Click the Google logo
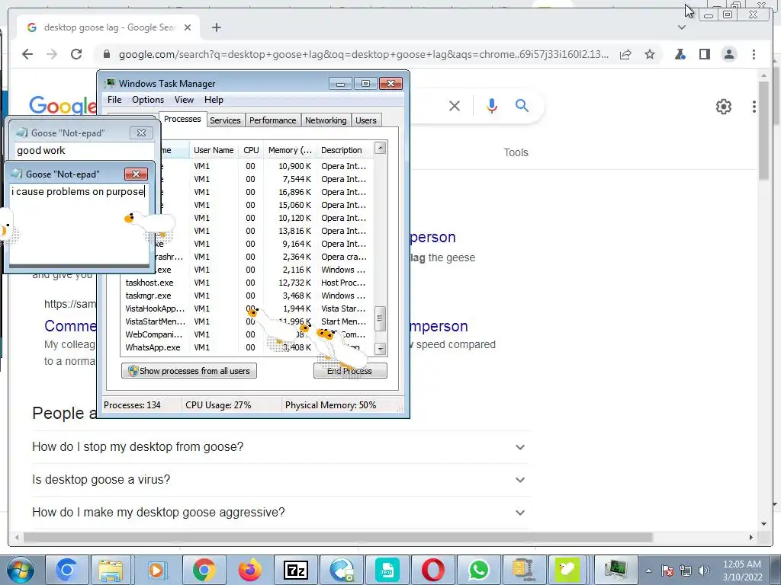This screenshot has width=781, height=585. [x=63, y=105]
